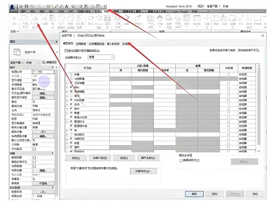
Task: Open the Revit application menu logo
Action: click(13, 8)
